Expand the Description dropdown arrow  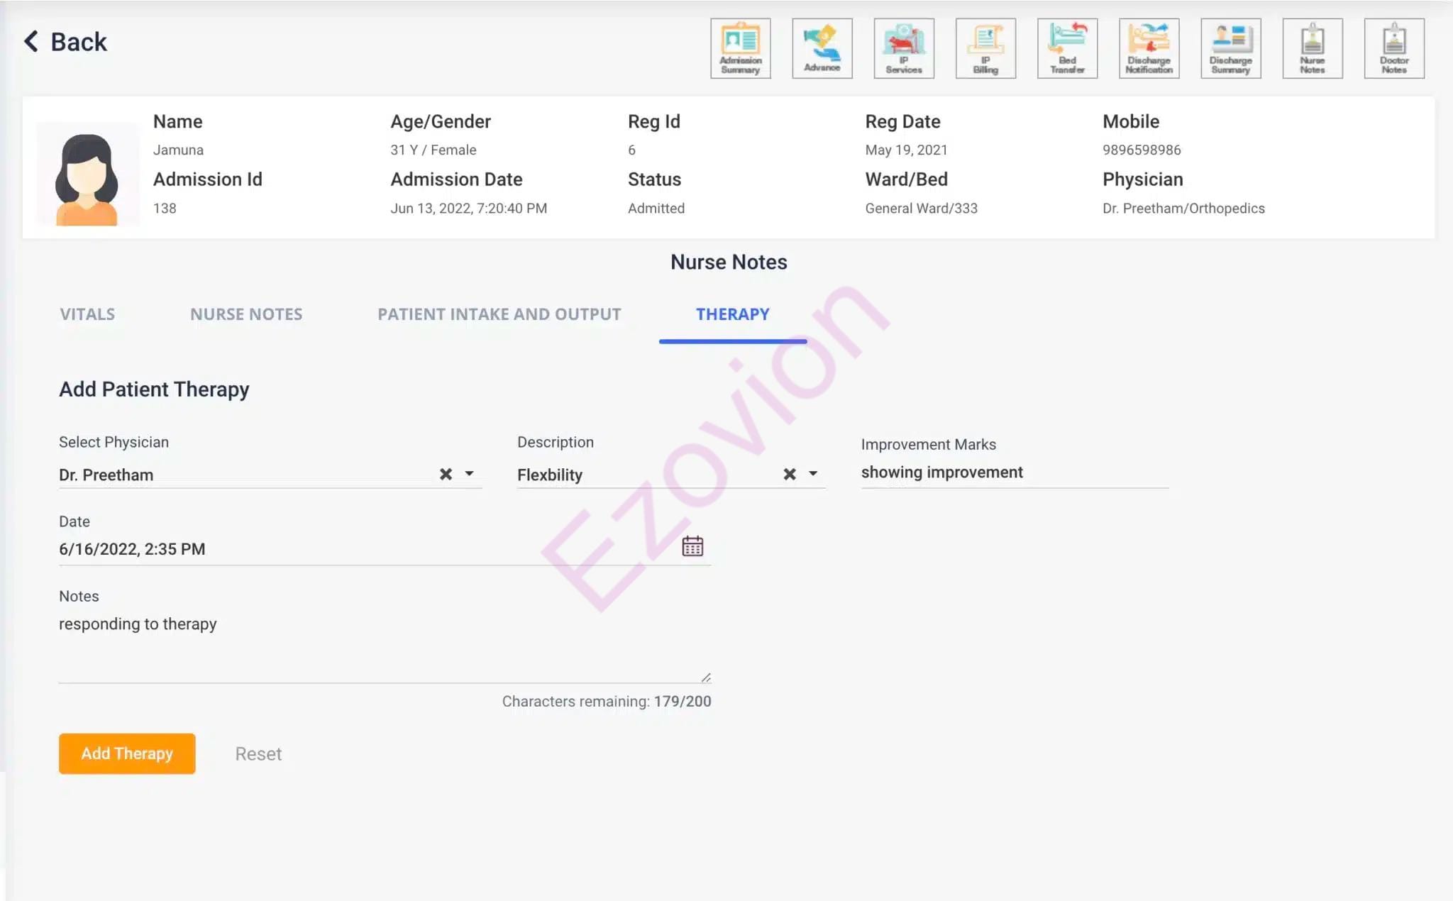click(813, 474)
